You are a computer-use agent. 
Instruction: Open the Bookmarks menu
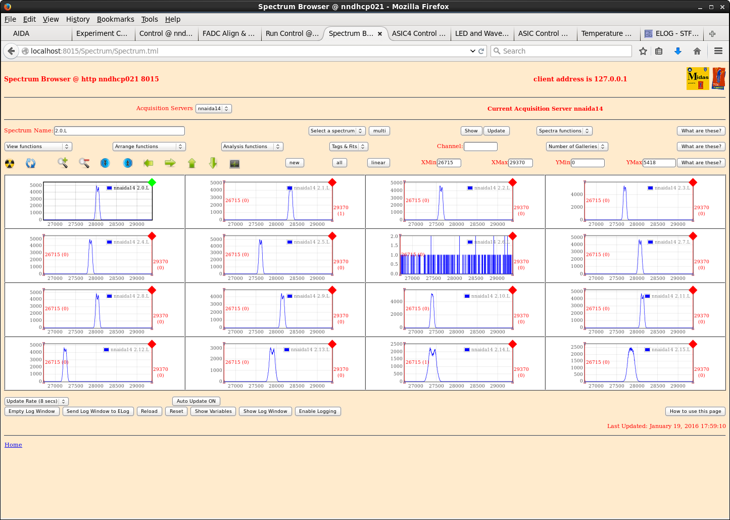(115, 19)
